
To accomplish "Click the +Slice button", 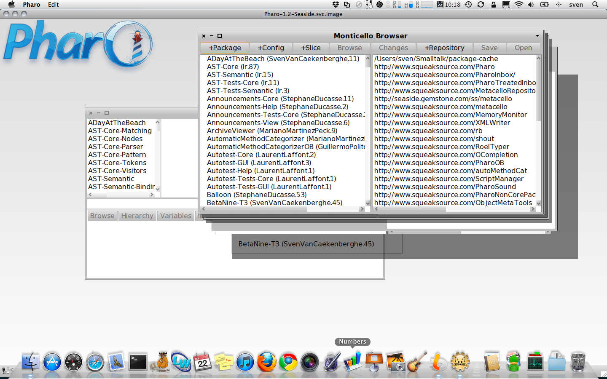I will pos(311,48).
